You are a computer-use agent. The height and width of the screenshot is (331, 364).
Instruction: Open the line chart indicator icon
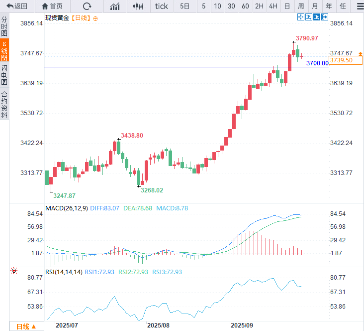point(115,6)
